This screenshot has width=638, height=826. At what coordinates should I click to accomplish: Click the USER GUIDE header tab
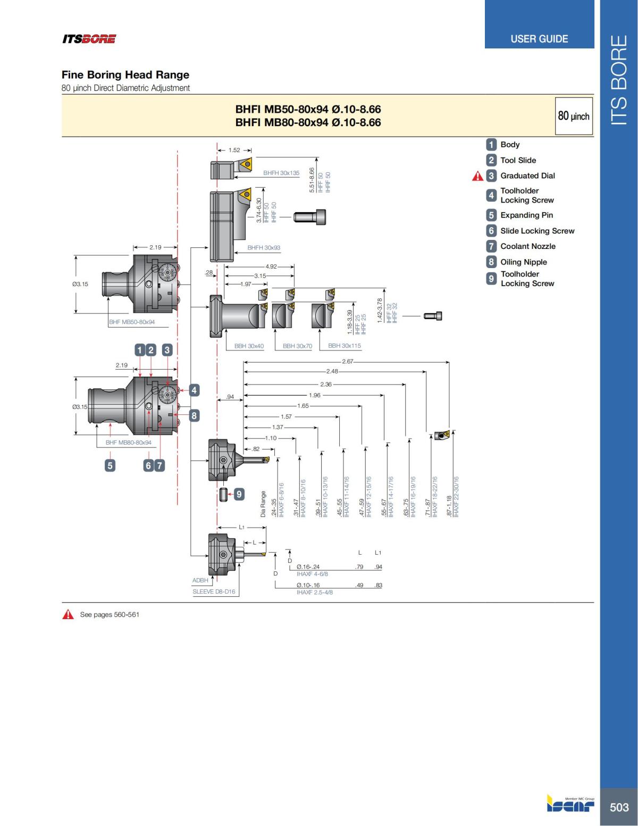point(539,24)
